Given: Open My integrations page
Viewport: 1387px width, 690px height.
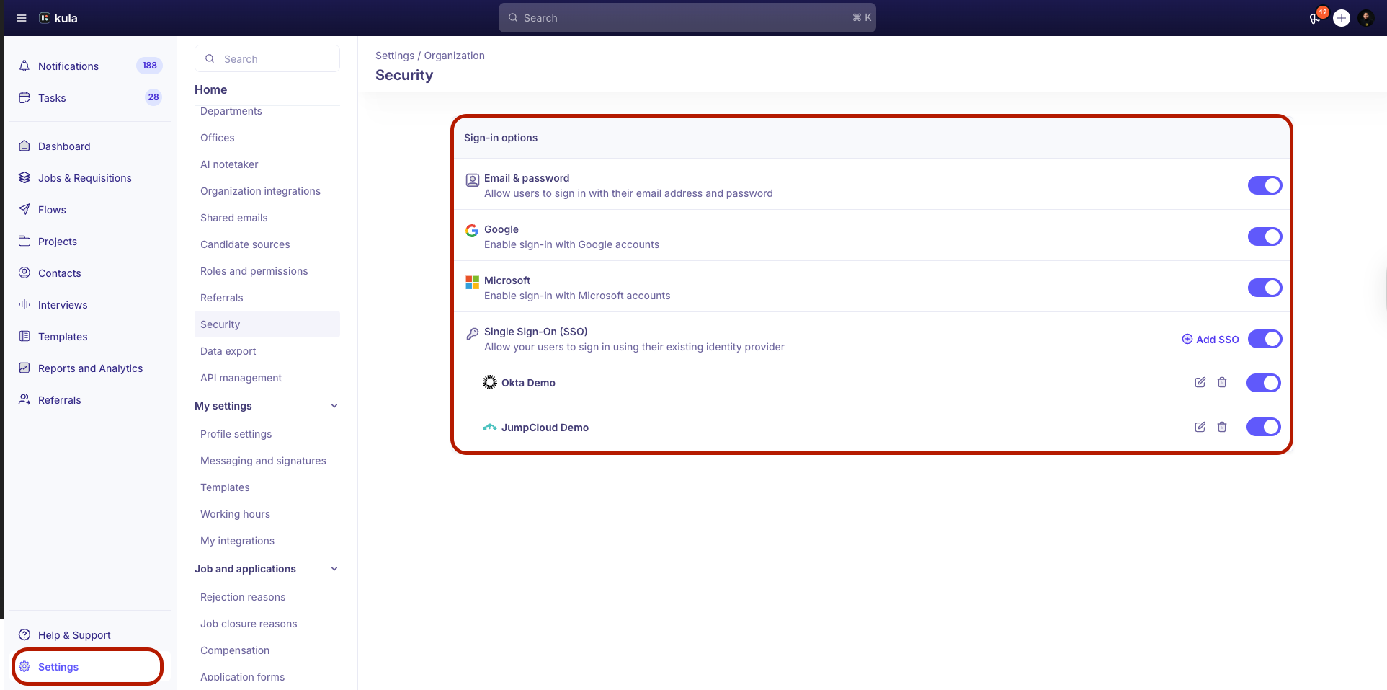Looking at the screenshot, I should click(237, 541).
